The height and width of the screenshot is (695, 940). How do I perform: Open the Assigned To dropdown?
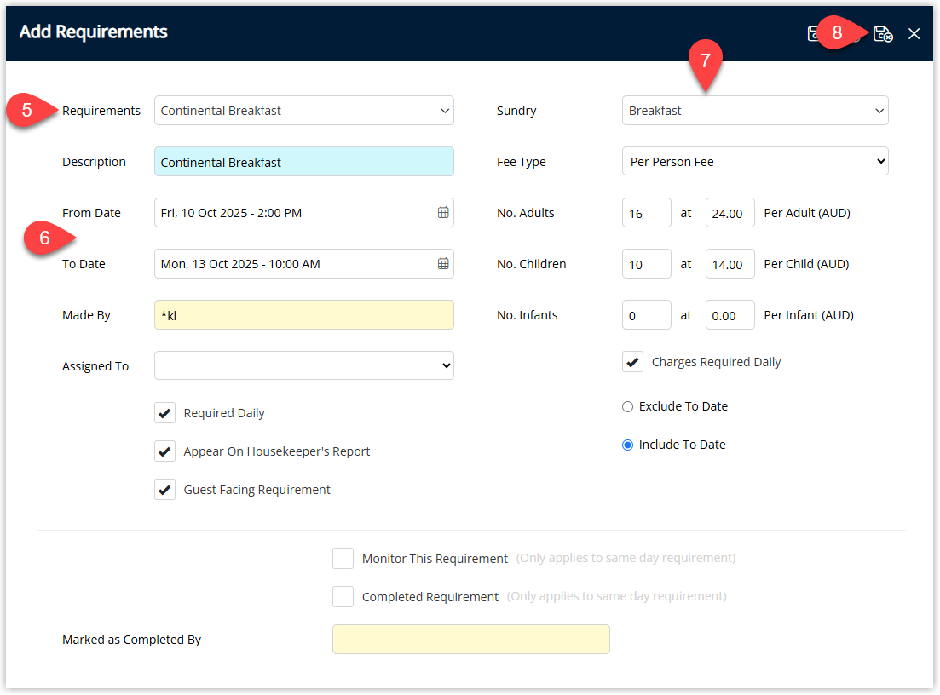click(304, 365)
